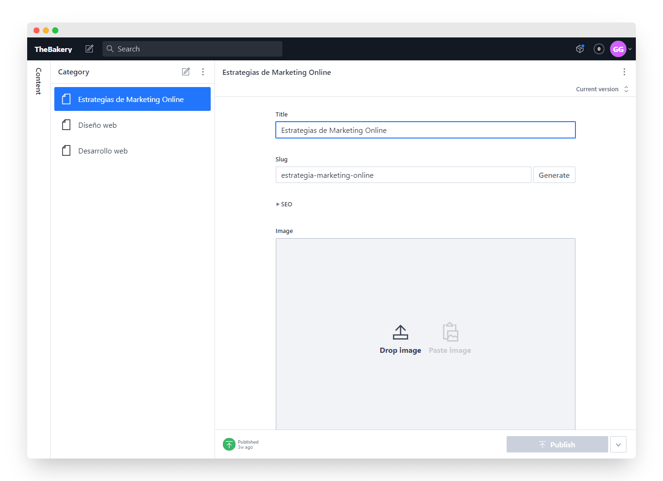
Task: Create a new Category document via edit icon
Action: (x=186, y=72)
